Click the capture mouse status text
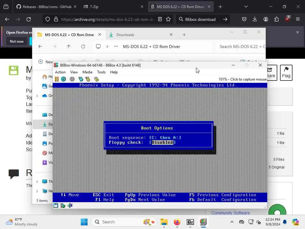305x229 pixels. pos(242,79)
